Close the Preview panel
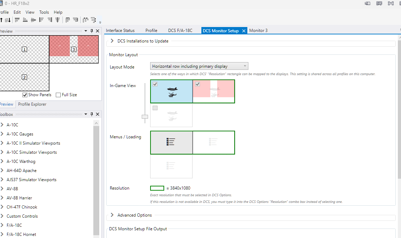 click(98, 31)
